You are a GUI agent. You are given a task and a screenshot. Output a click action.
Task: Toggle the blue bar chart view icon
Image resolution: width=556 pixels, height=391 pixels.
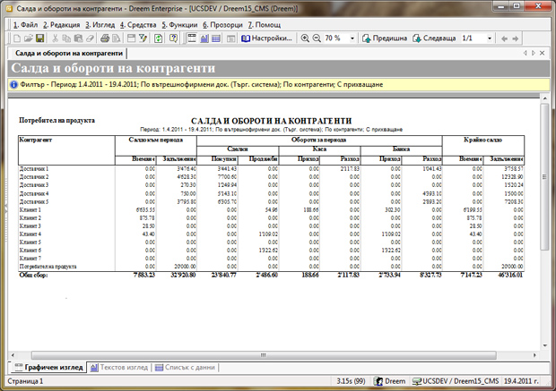coord(204,38)
